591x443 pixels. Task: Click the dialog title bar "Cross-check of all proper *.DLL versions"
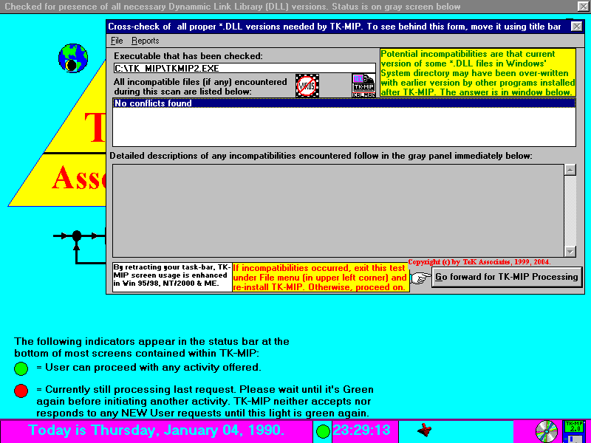335,27
